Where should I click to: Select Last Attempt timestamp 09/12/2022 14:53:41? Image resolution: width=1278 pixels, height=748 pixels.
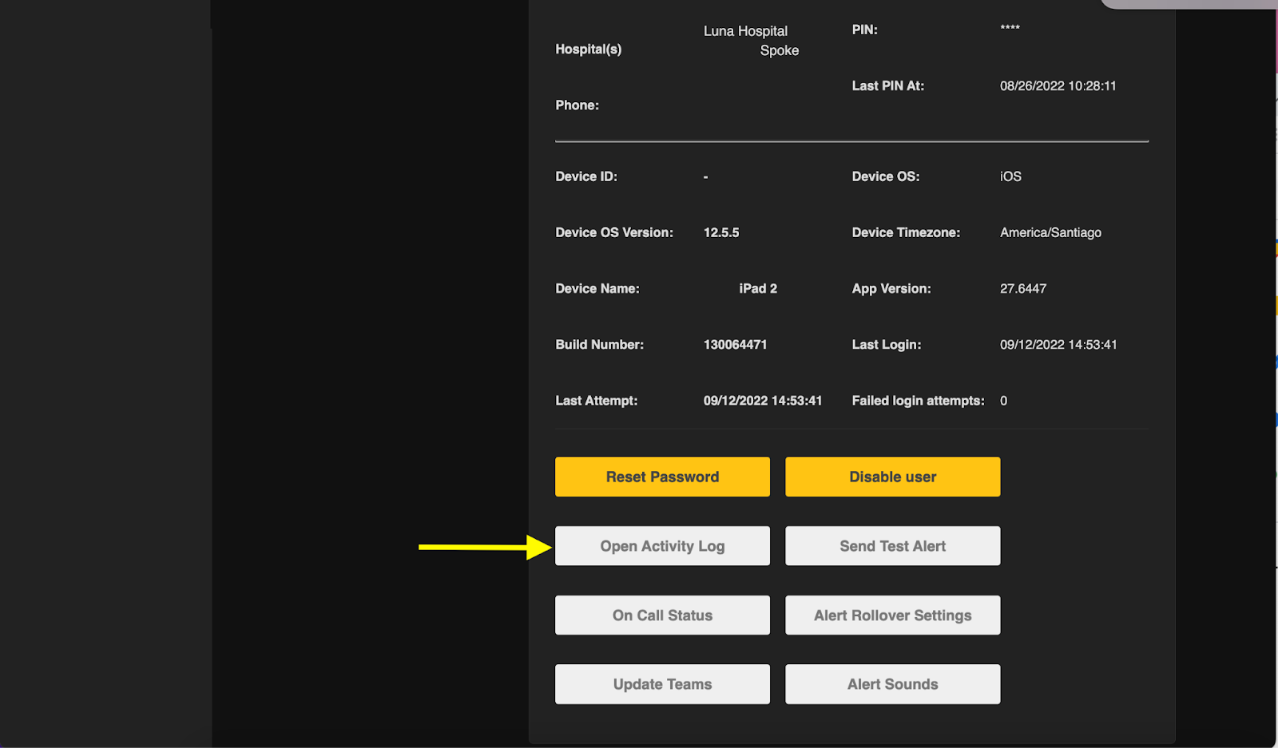(x=762, y=401)
